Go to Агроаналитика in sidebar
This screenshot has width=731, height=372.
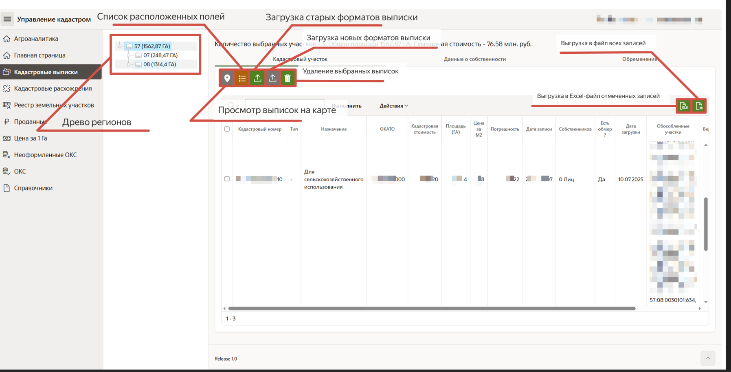click(36, 39)
